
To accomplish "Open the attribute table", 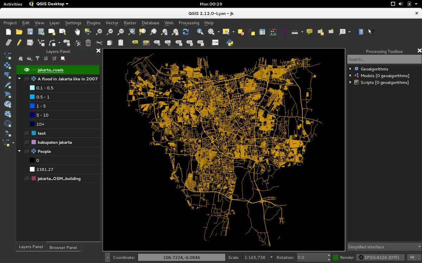I will coord(262,32).
